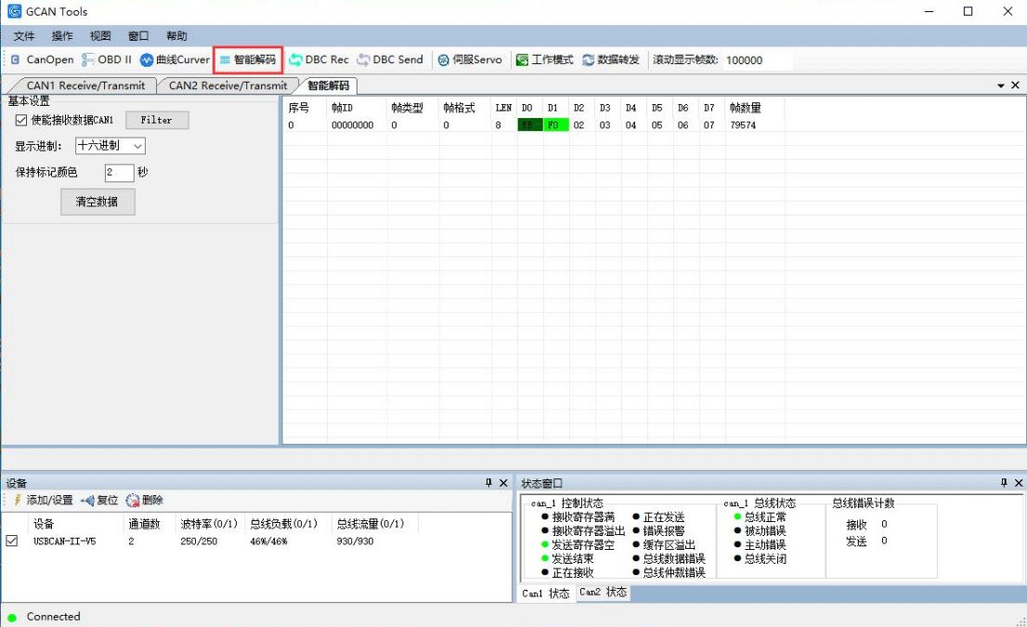Viewport: 1027px width, 627px height.
Task: Open the 伺服Servo tool
Action: click(x=469, y=59)
